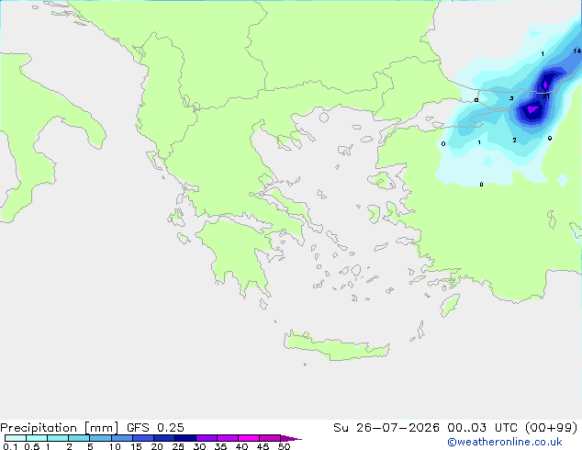Image resolution: width=582 pixels, height=450 pixels.
Task: Click the '35' legend scale label
Action: (x=220, y=446)
